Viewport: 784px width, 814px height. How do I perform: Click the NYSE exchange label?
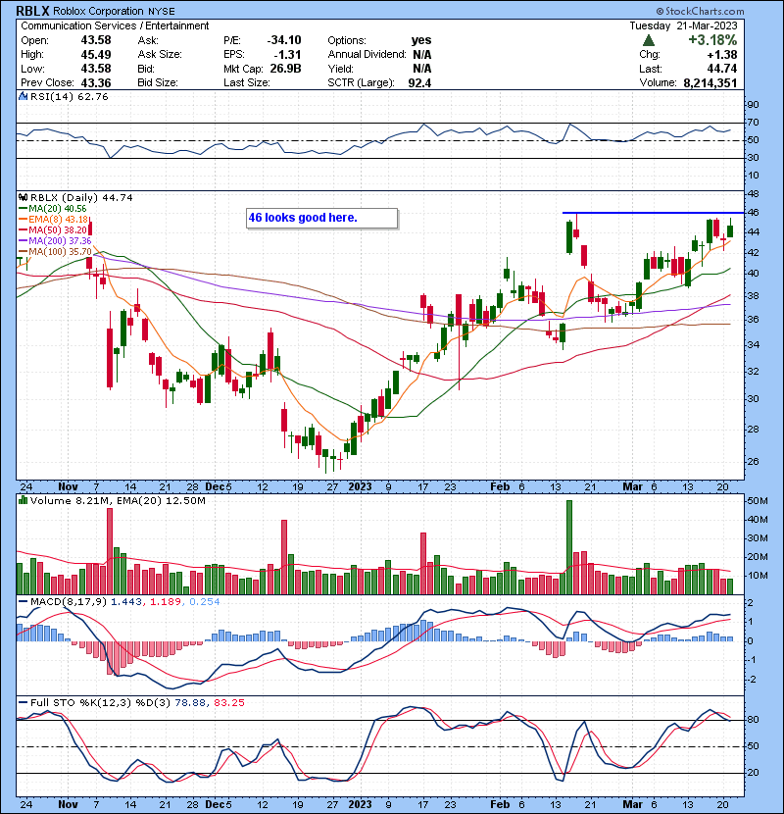[x=162, y=12]
